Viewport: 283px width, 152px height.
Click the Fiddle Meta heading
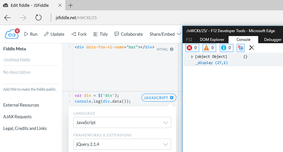tap(15, 49)
